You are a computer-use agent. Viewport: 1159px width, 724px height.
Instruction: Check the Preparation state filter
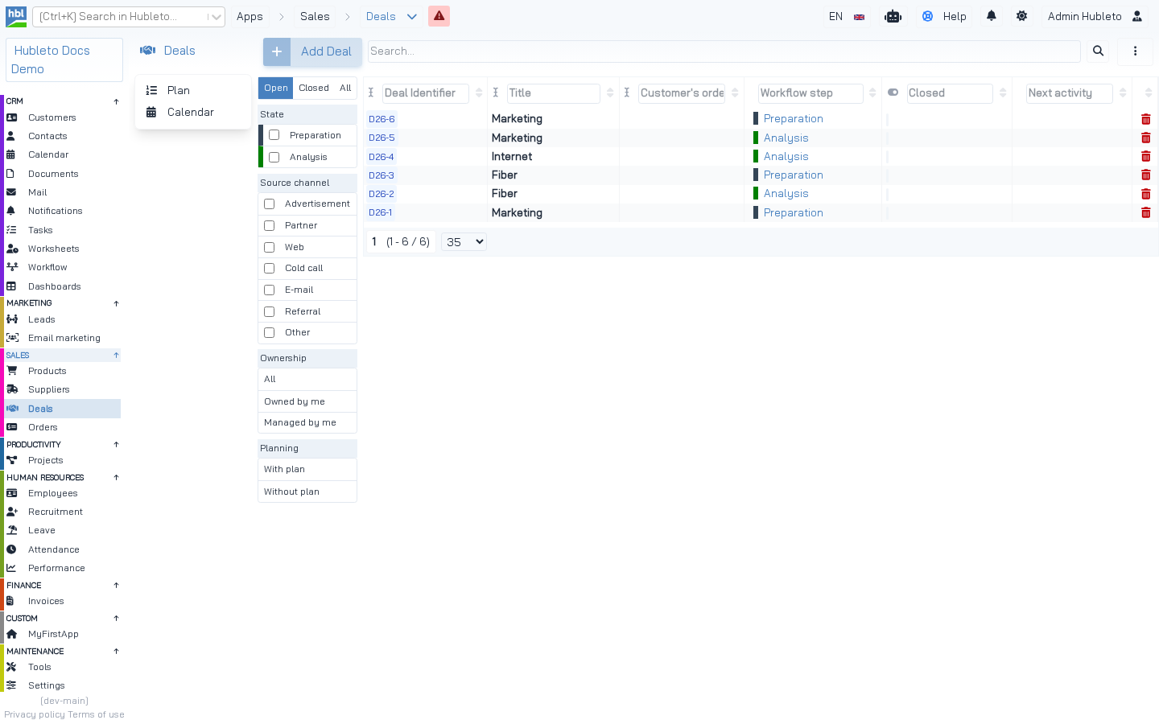[x=274, y=135]
